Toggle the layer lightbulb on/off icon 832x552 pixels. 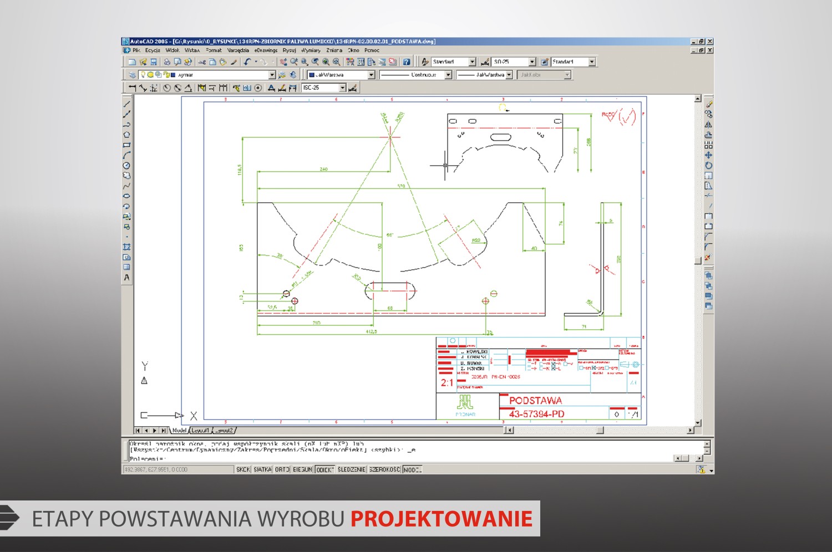pyautogui.click(x=143, y=75)
